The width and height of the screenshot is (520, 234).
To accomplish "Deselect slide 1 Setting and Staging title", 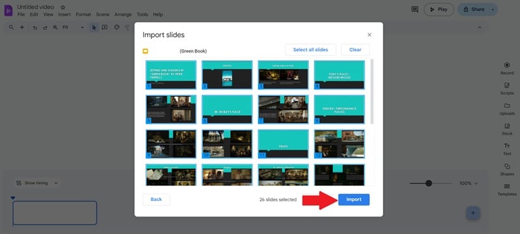I will [x=171, y=75].
